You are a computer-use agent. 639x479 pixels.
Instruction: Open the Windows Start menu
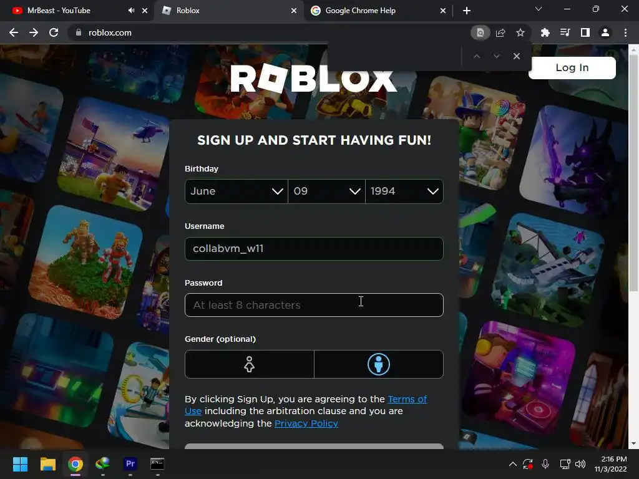point(20,464)
